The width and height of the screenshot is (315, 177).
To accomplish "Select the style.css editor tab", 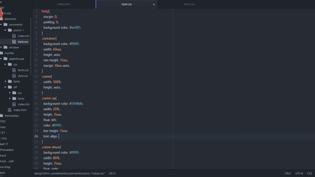I will 126,4.
